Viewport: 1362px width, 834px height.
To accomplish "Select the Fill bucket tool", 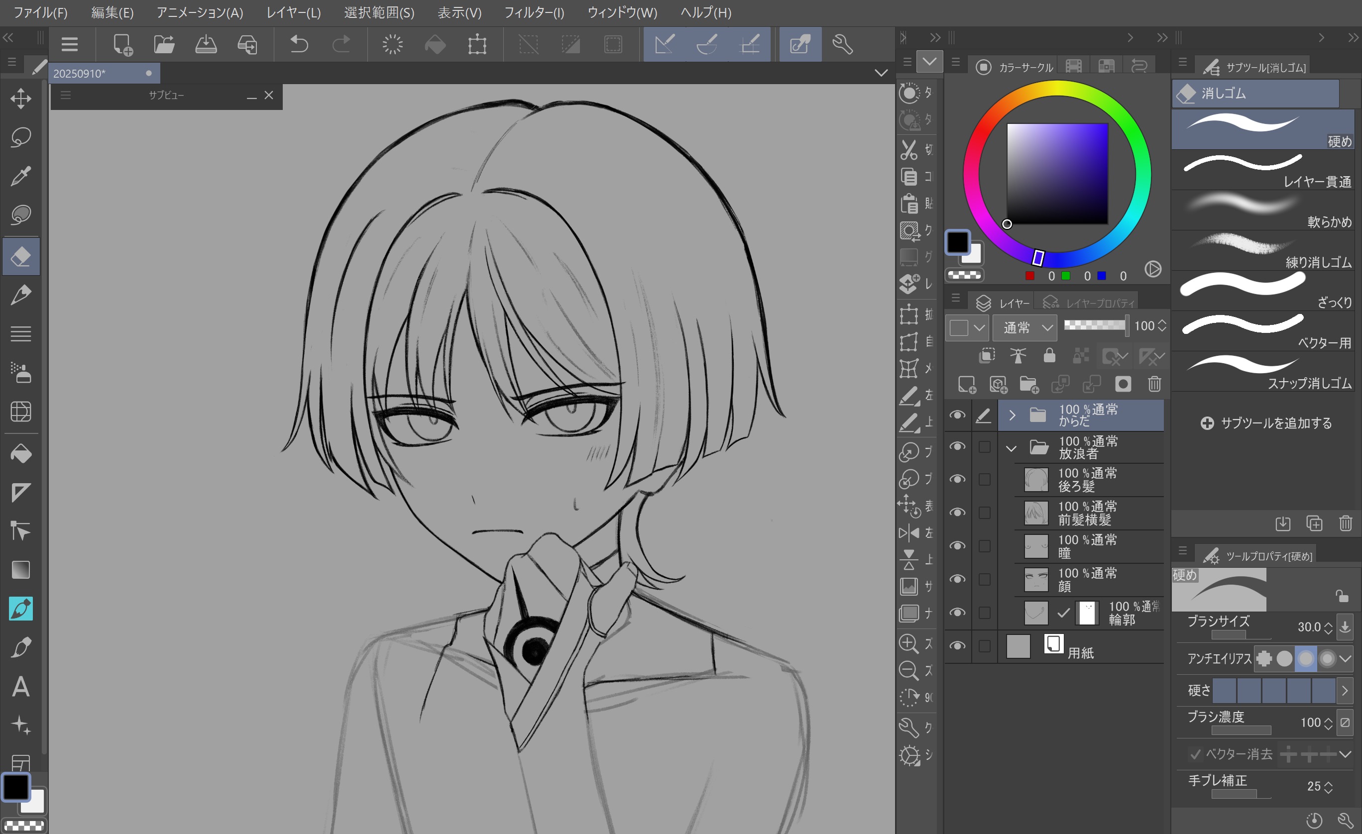I will tap(20, 454).
